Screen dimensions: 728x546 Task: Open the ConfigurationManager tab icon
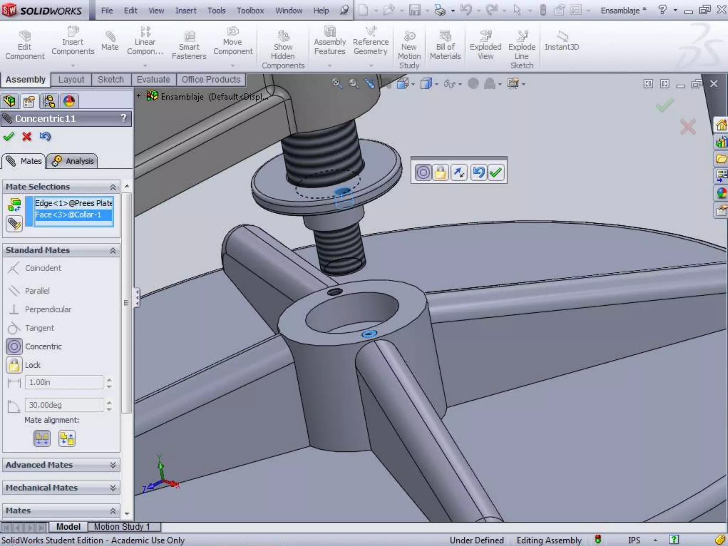49,101
